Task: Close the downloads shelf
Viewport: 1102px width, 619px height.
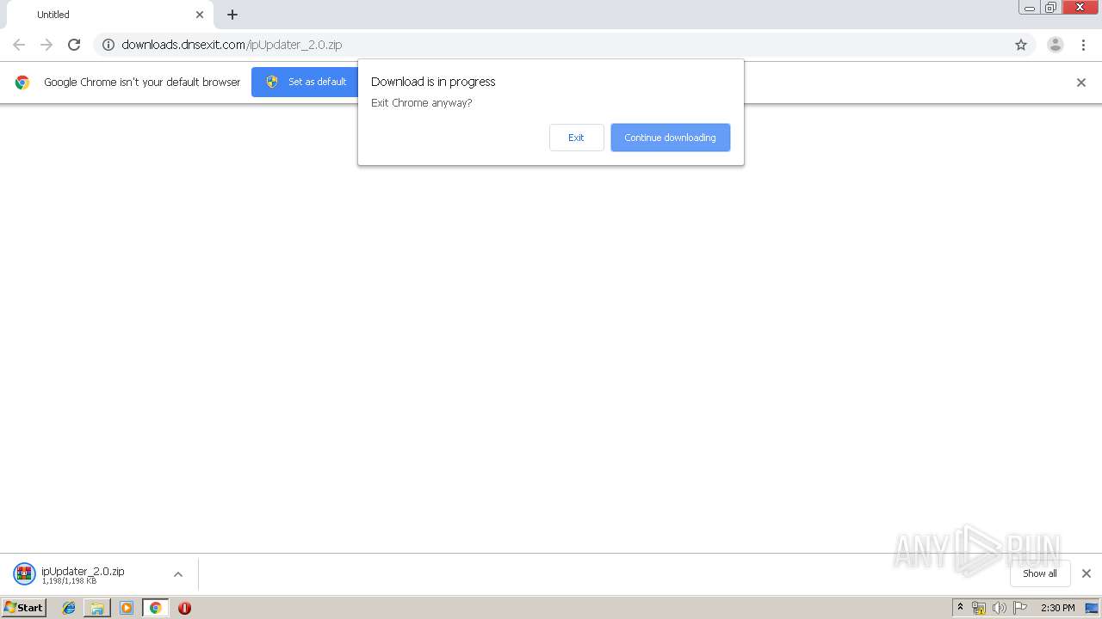Action: click(x=1087, y=573)
